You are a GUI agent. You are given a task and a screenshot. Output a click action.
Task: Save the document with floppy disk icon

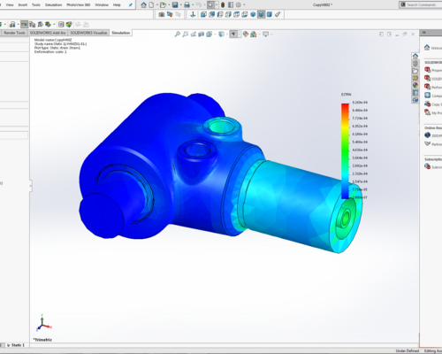175,4
